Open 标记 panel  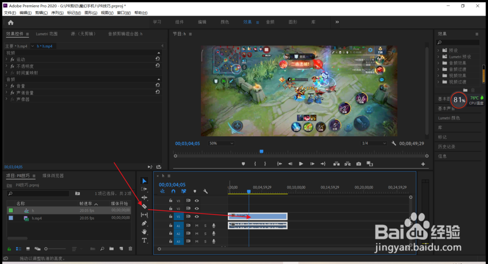[442, 137]
